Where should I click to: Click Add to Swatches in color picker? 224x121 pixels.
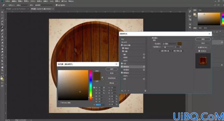point(112,78)
